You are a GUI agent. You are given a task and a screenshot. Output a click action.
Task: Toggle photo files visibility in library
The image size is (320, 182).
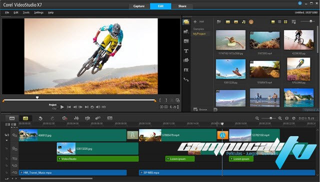tap(236, 22)
